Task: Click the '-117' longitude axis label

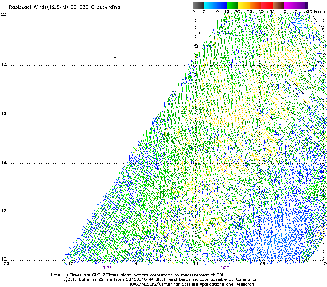Action: pyautogui.click(x=68, y=264)
